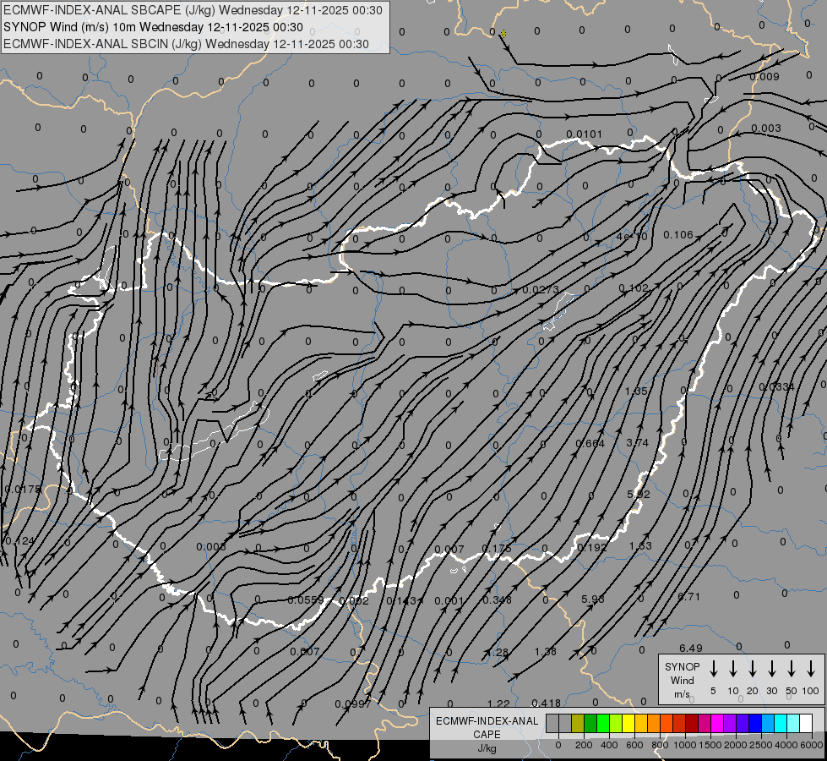Click the CAPE J/kg legend title
The width and height of the screenshot is (827, 761).
(x=487, y=735)
